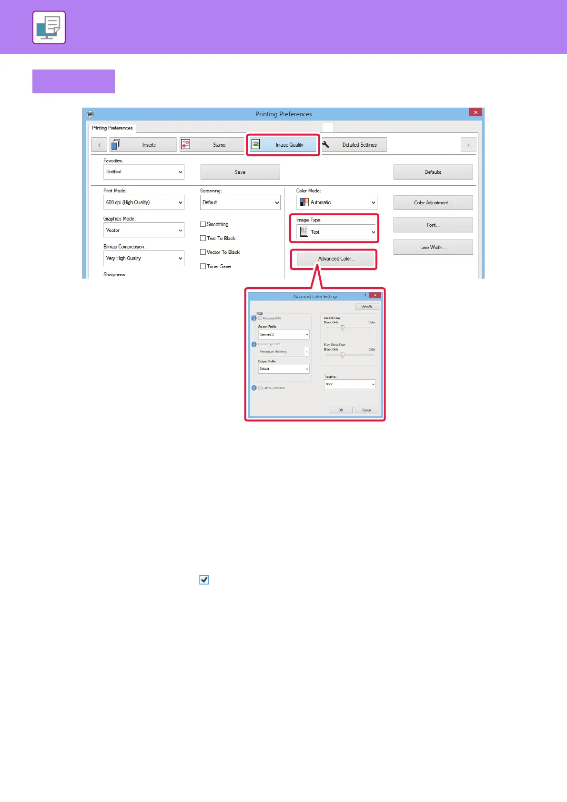Open the Image Type dropdown showing Text
This screenshot has height=802, width=567.
point(337,232)
